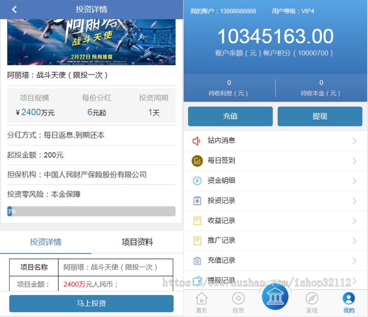Open 站内消息 via the speaker icon

point(197,140)
